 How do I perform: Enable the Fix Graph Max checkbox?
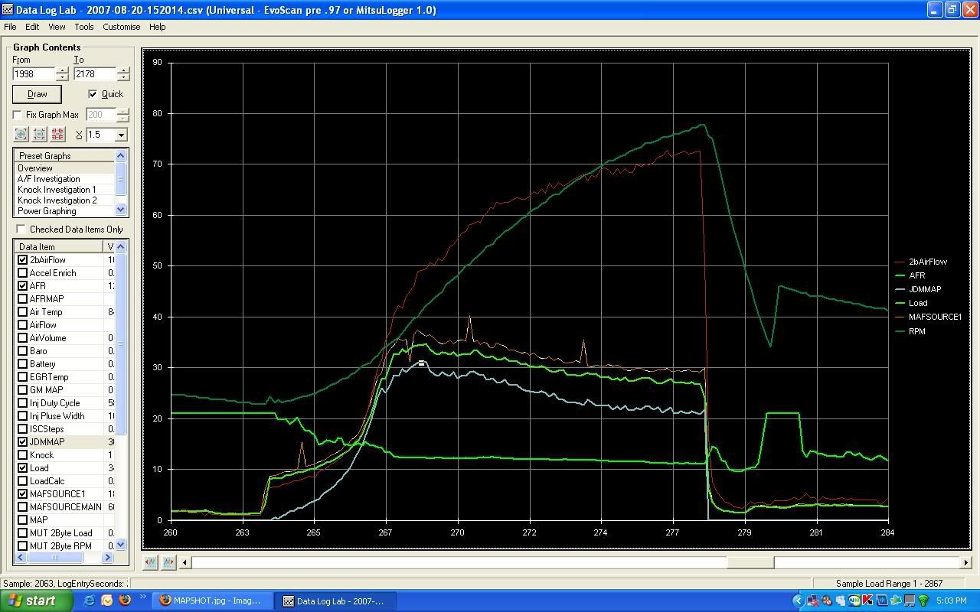(x=18, y=115)
